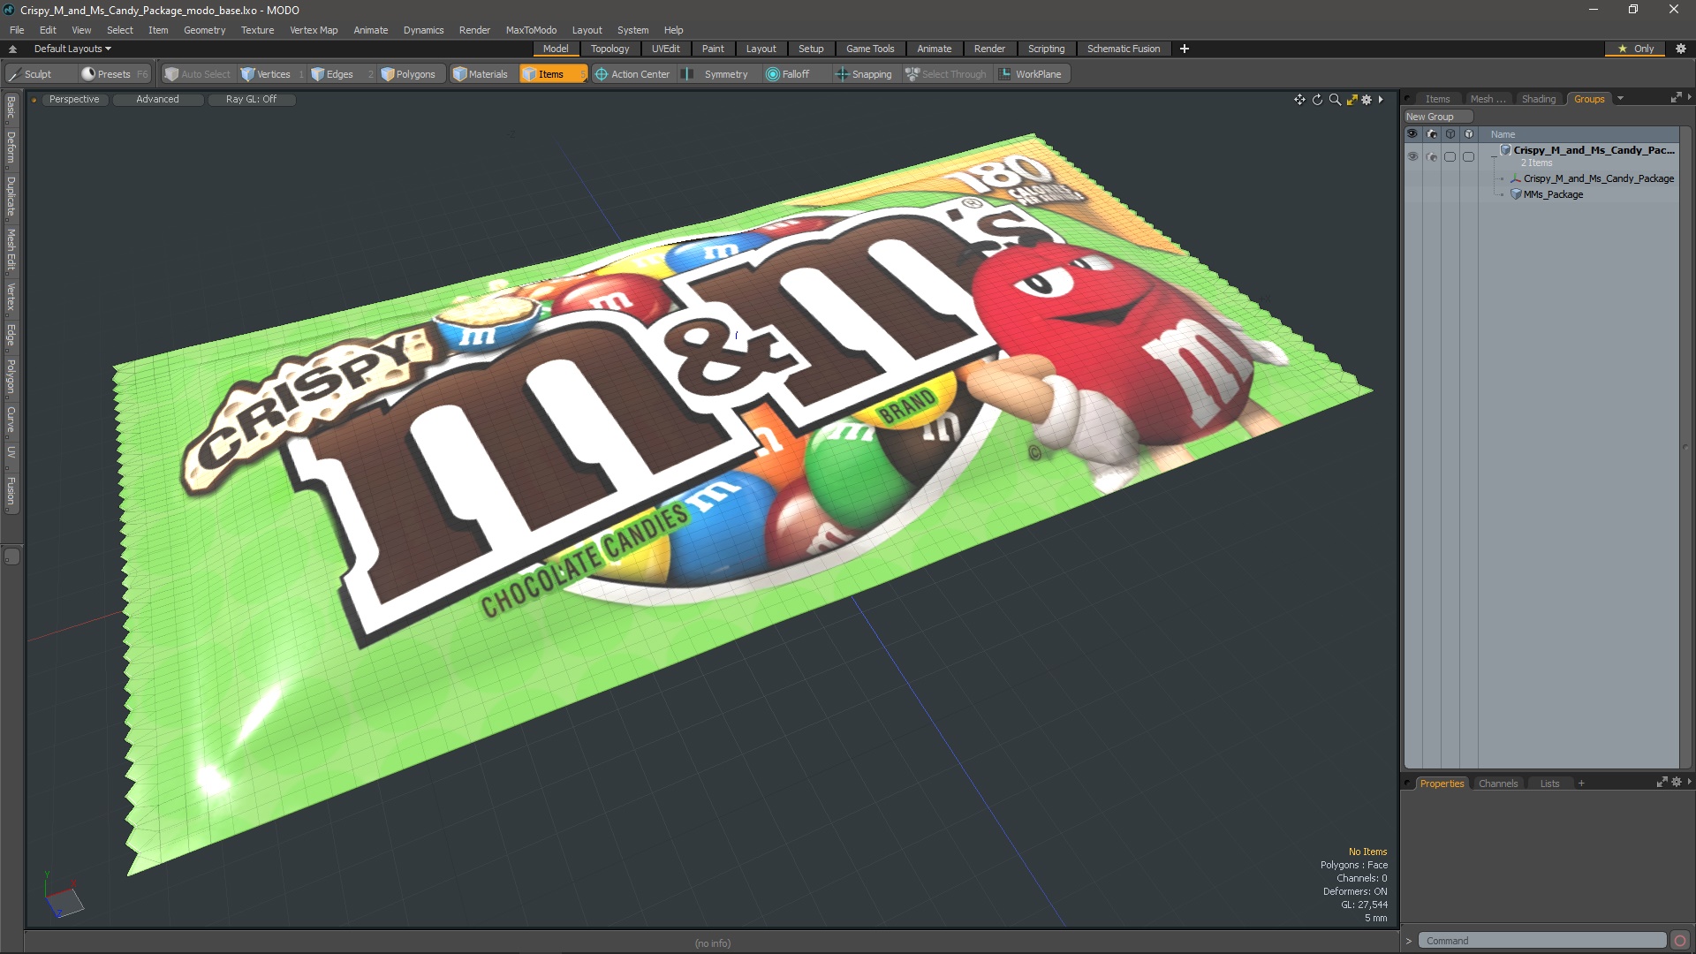Switch to Vertices selection mode
Viewport: 1696px width, 954px height.
click(272, 74)
